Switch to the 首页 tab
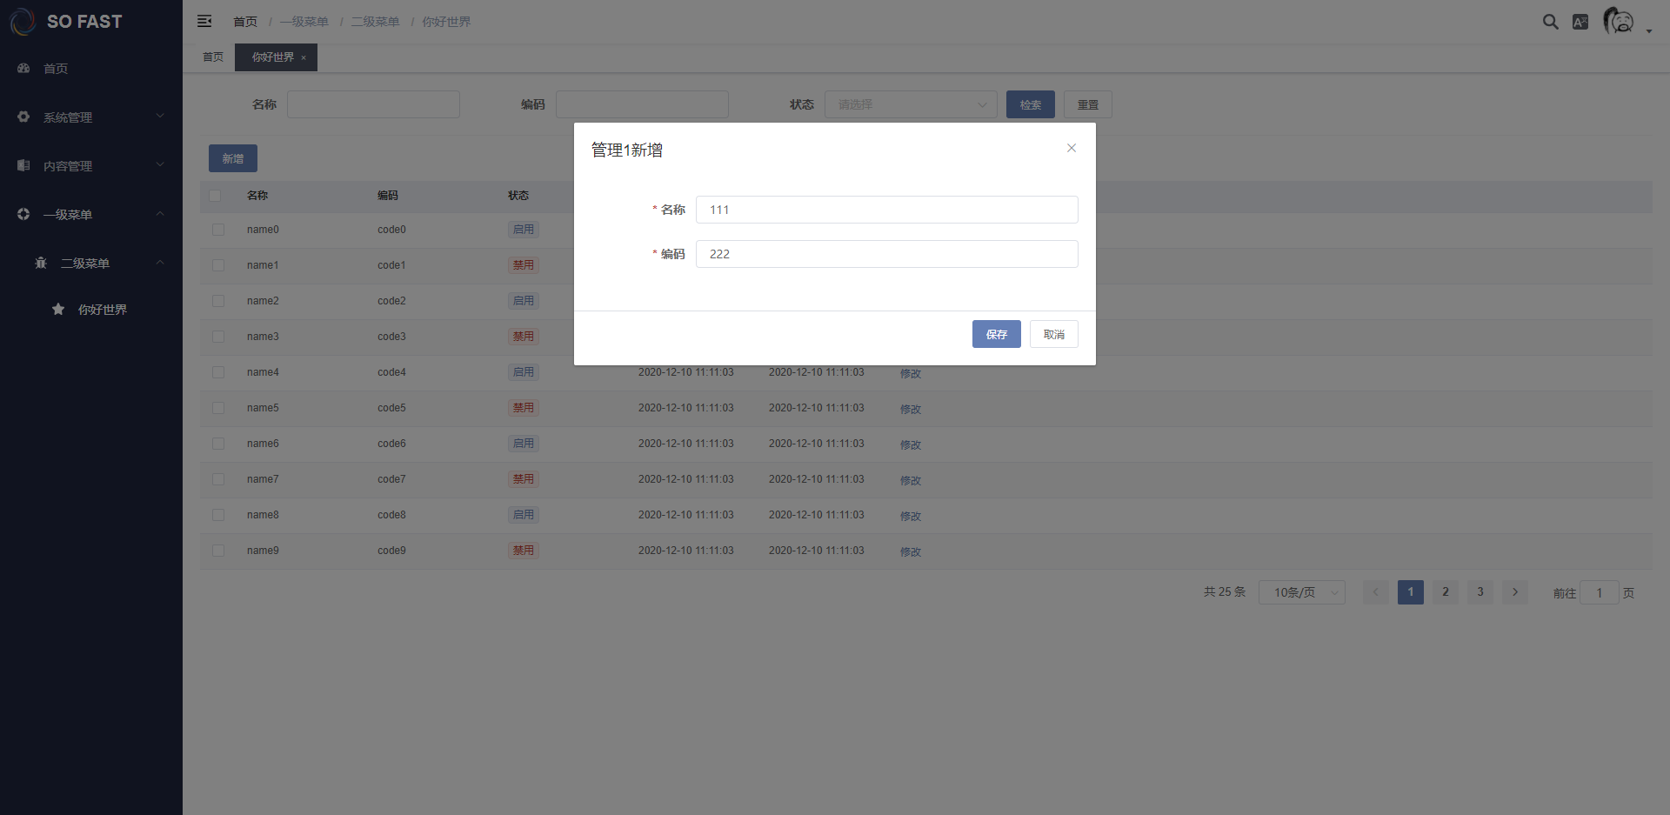 coord(213,57)
